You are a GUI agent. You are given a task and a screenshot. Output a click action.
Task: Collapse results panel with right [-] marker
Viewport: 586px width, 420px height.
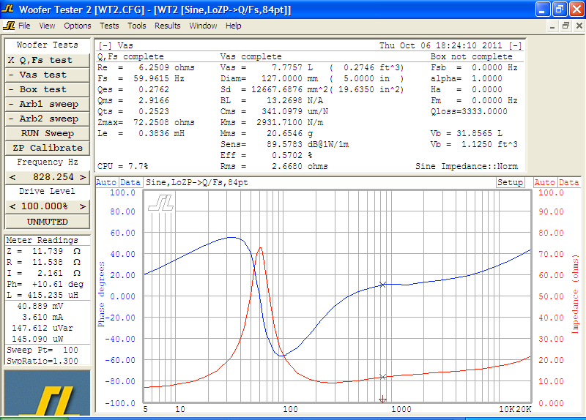pyautogui.click(x=516, y=45)
